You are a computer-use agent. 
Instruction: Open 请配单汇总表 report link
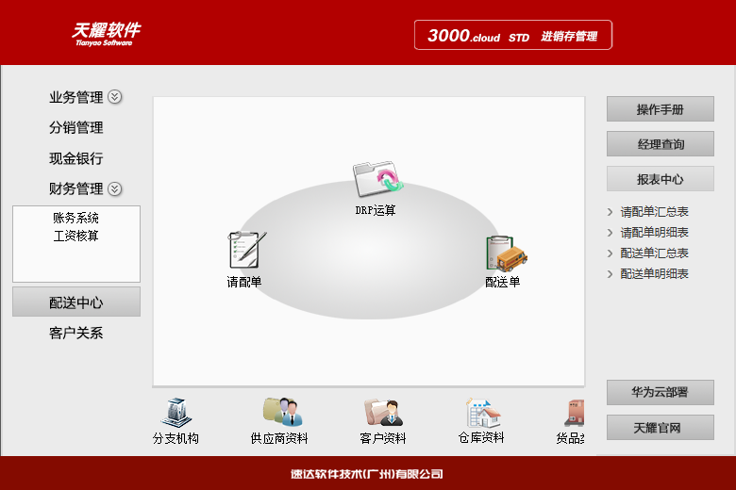click(654, 212)
